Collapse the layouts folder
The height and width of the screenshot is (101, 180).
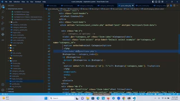pyautogui.click(x=14, y=61)
